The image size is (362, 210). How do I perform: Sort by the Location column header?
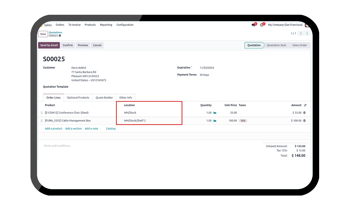click(129, 105)
